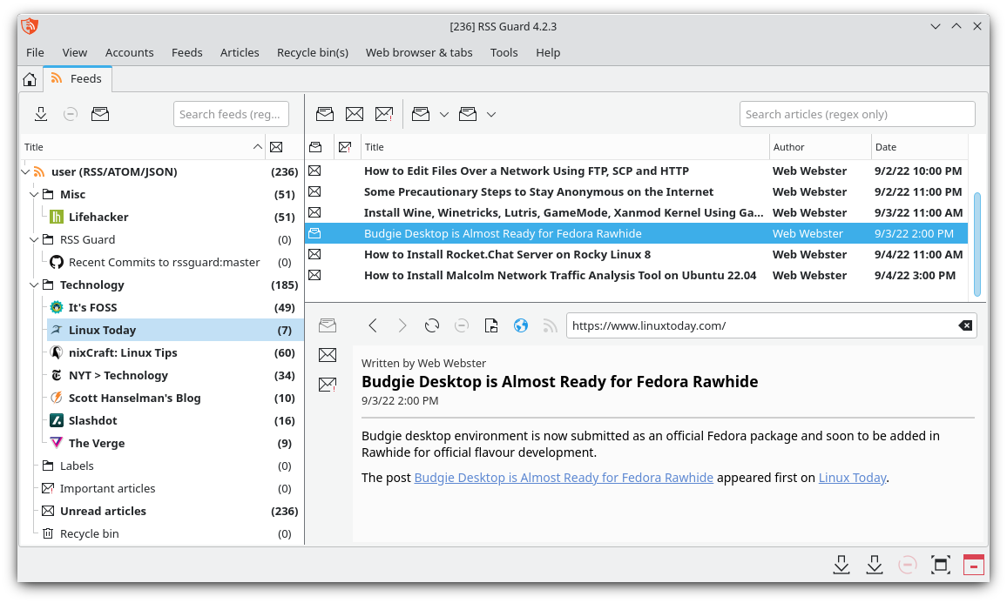The image size is (1007, 603).
Task: Toggle importance of selected article in side panel
Action: coord(328,384)
